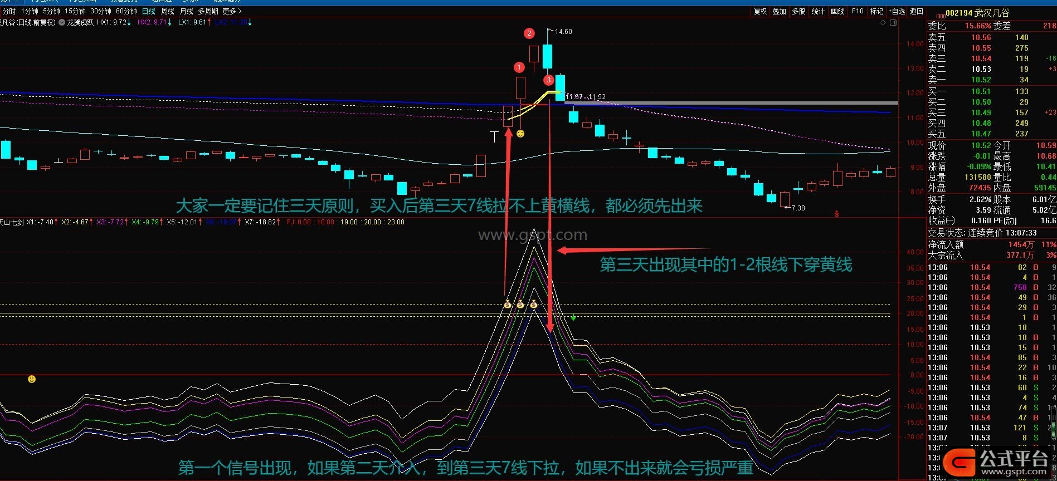The image size is (1057, 481).
Task: Click the HX1: 9.72 indicator value
Action: [114, 23]
